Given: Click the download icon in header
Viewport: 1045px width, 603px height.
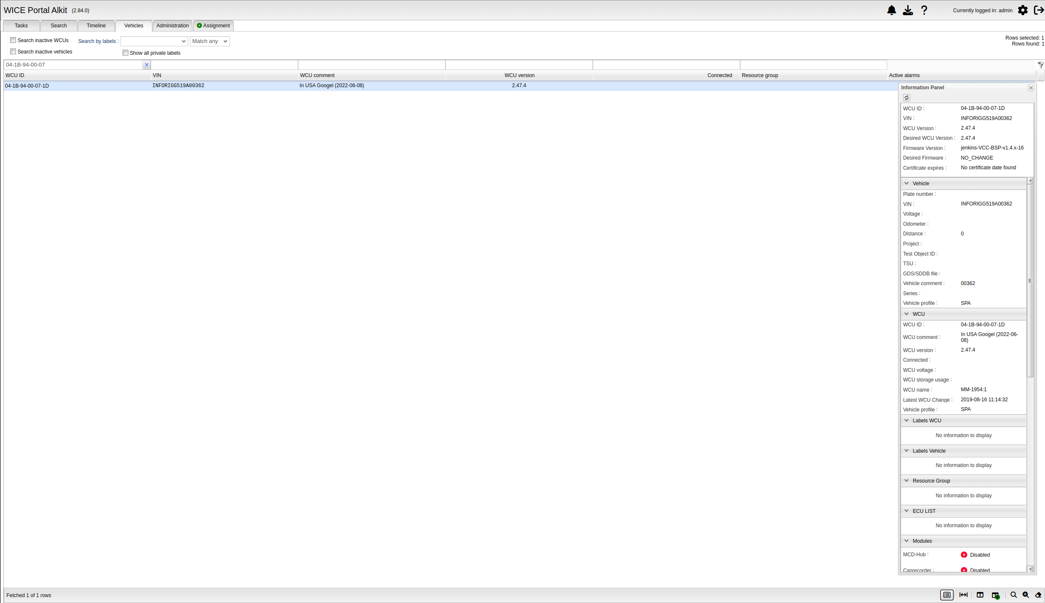Looking at the screenshot, I should (908, 11).
